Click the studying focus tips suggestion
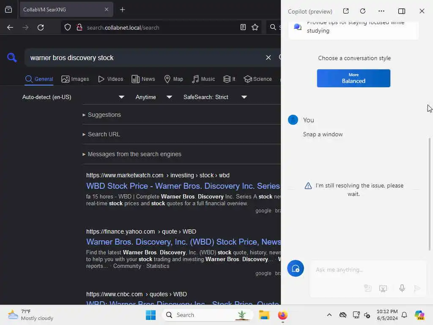Viewport: 433px width, 325px height. pos(354,30)
